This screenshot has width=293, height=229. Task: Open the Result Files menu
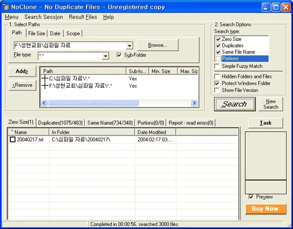click(83, 17)
